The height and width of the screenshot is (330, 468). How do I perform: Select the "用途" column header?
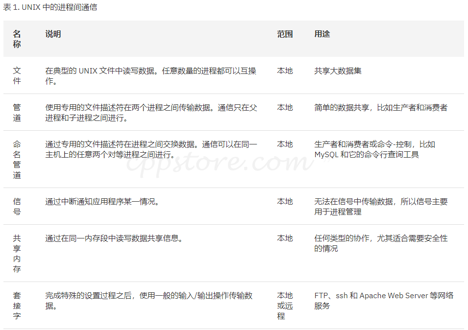click(x=322, y=34)
